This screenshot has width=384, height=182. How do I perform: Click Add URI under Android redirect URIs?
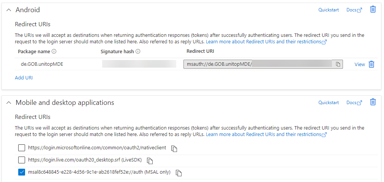pos(24,78)
